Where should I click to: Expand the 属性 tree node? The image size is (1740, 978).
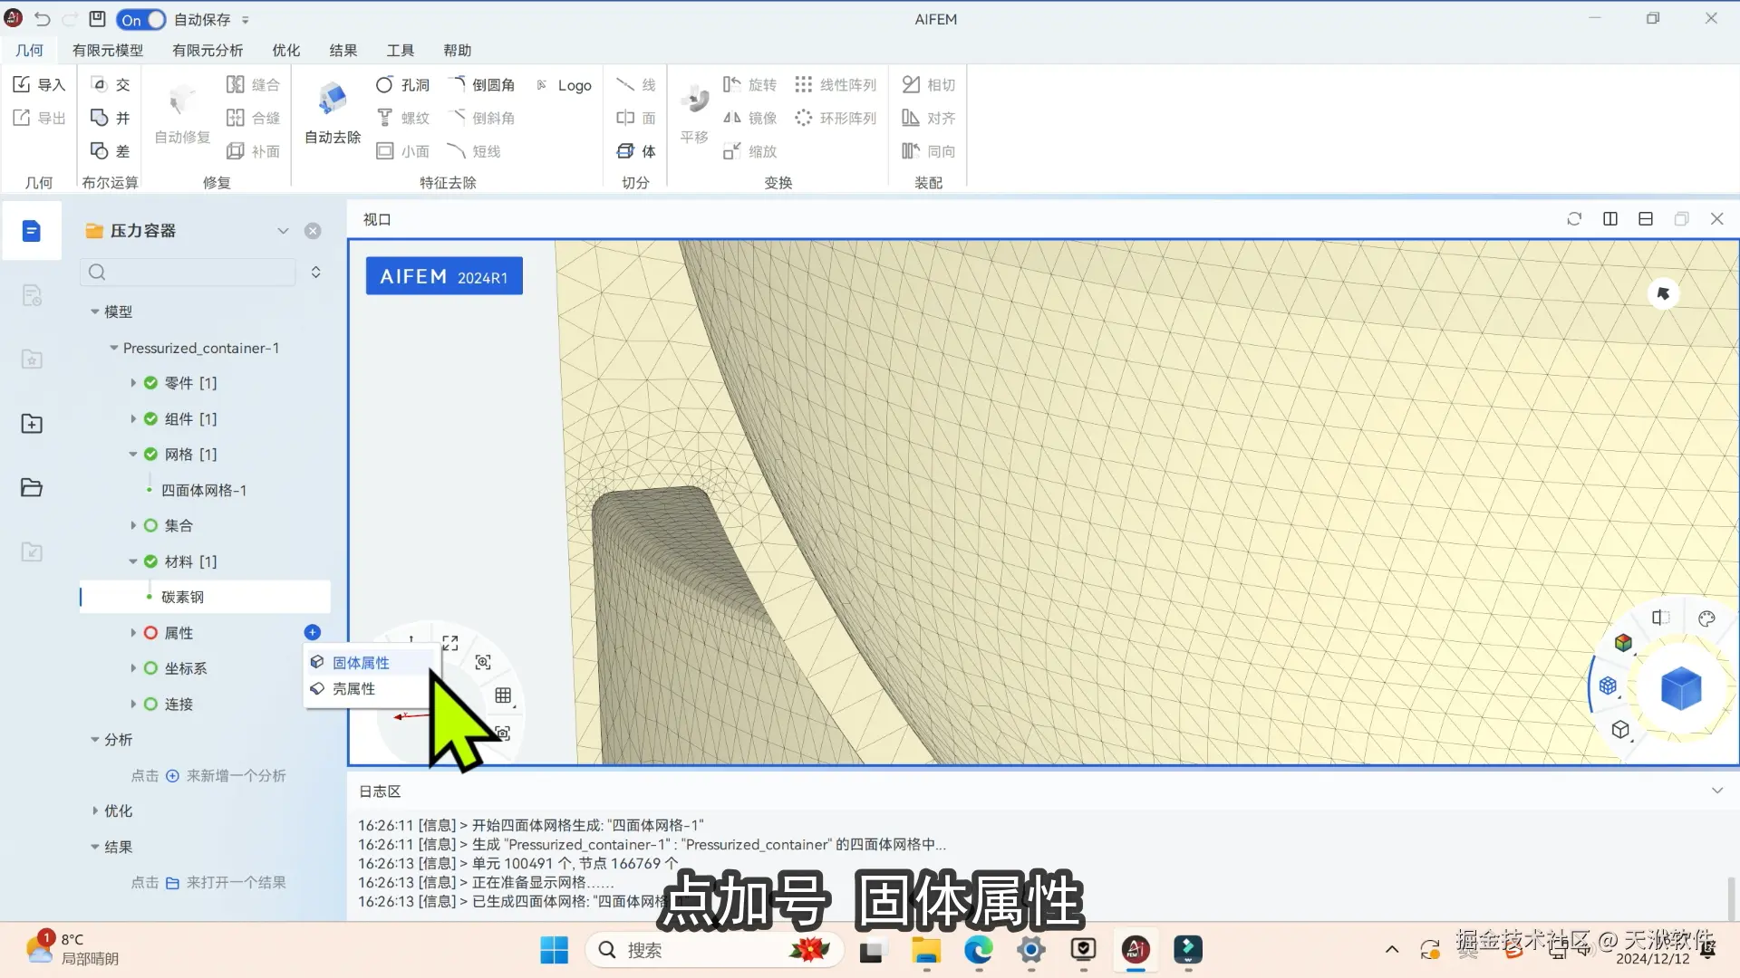tap(132, 633)
